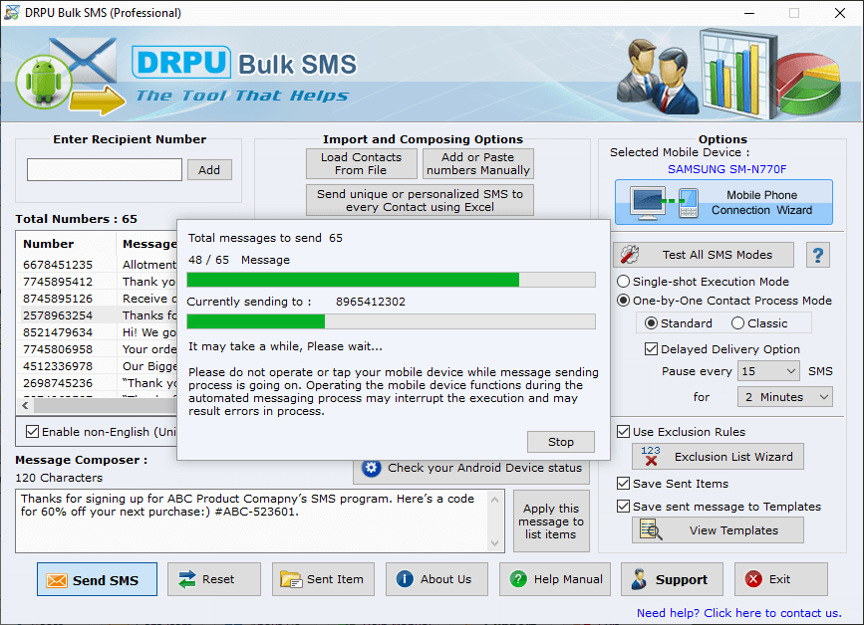The height and width of the screenshot is (625, 864).
Task: Click the Reset arrows icon
Action: (187, 579)
